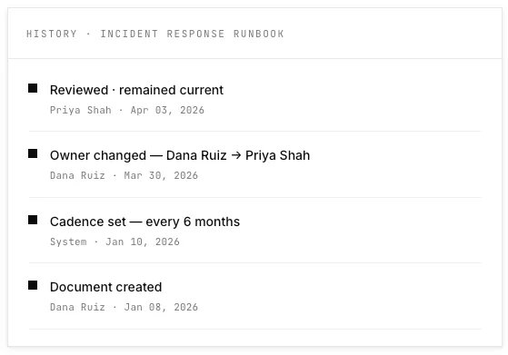Select the 'Document created' entry title

click(x=106, y=287)
